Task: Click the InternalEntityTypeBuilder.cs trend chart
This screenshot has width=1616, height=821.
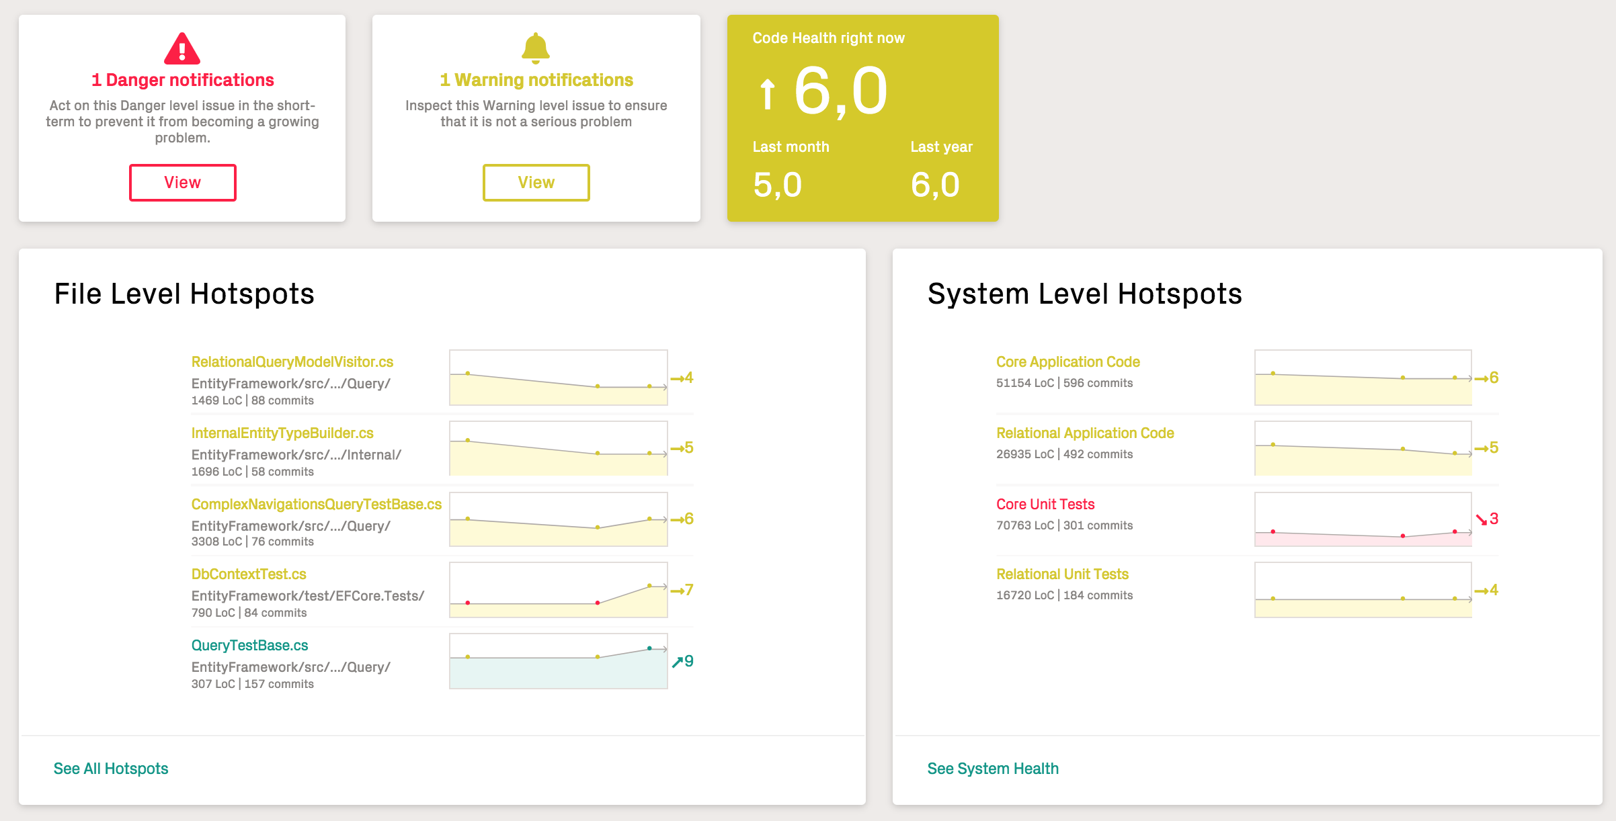Action: tap(559, 448)
